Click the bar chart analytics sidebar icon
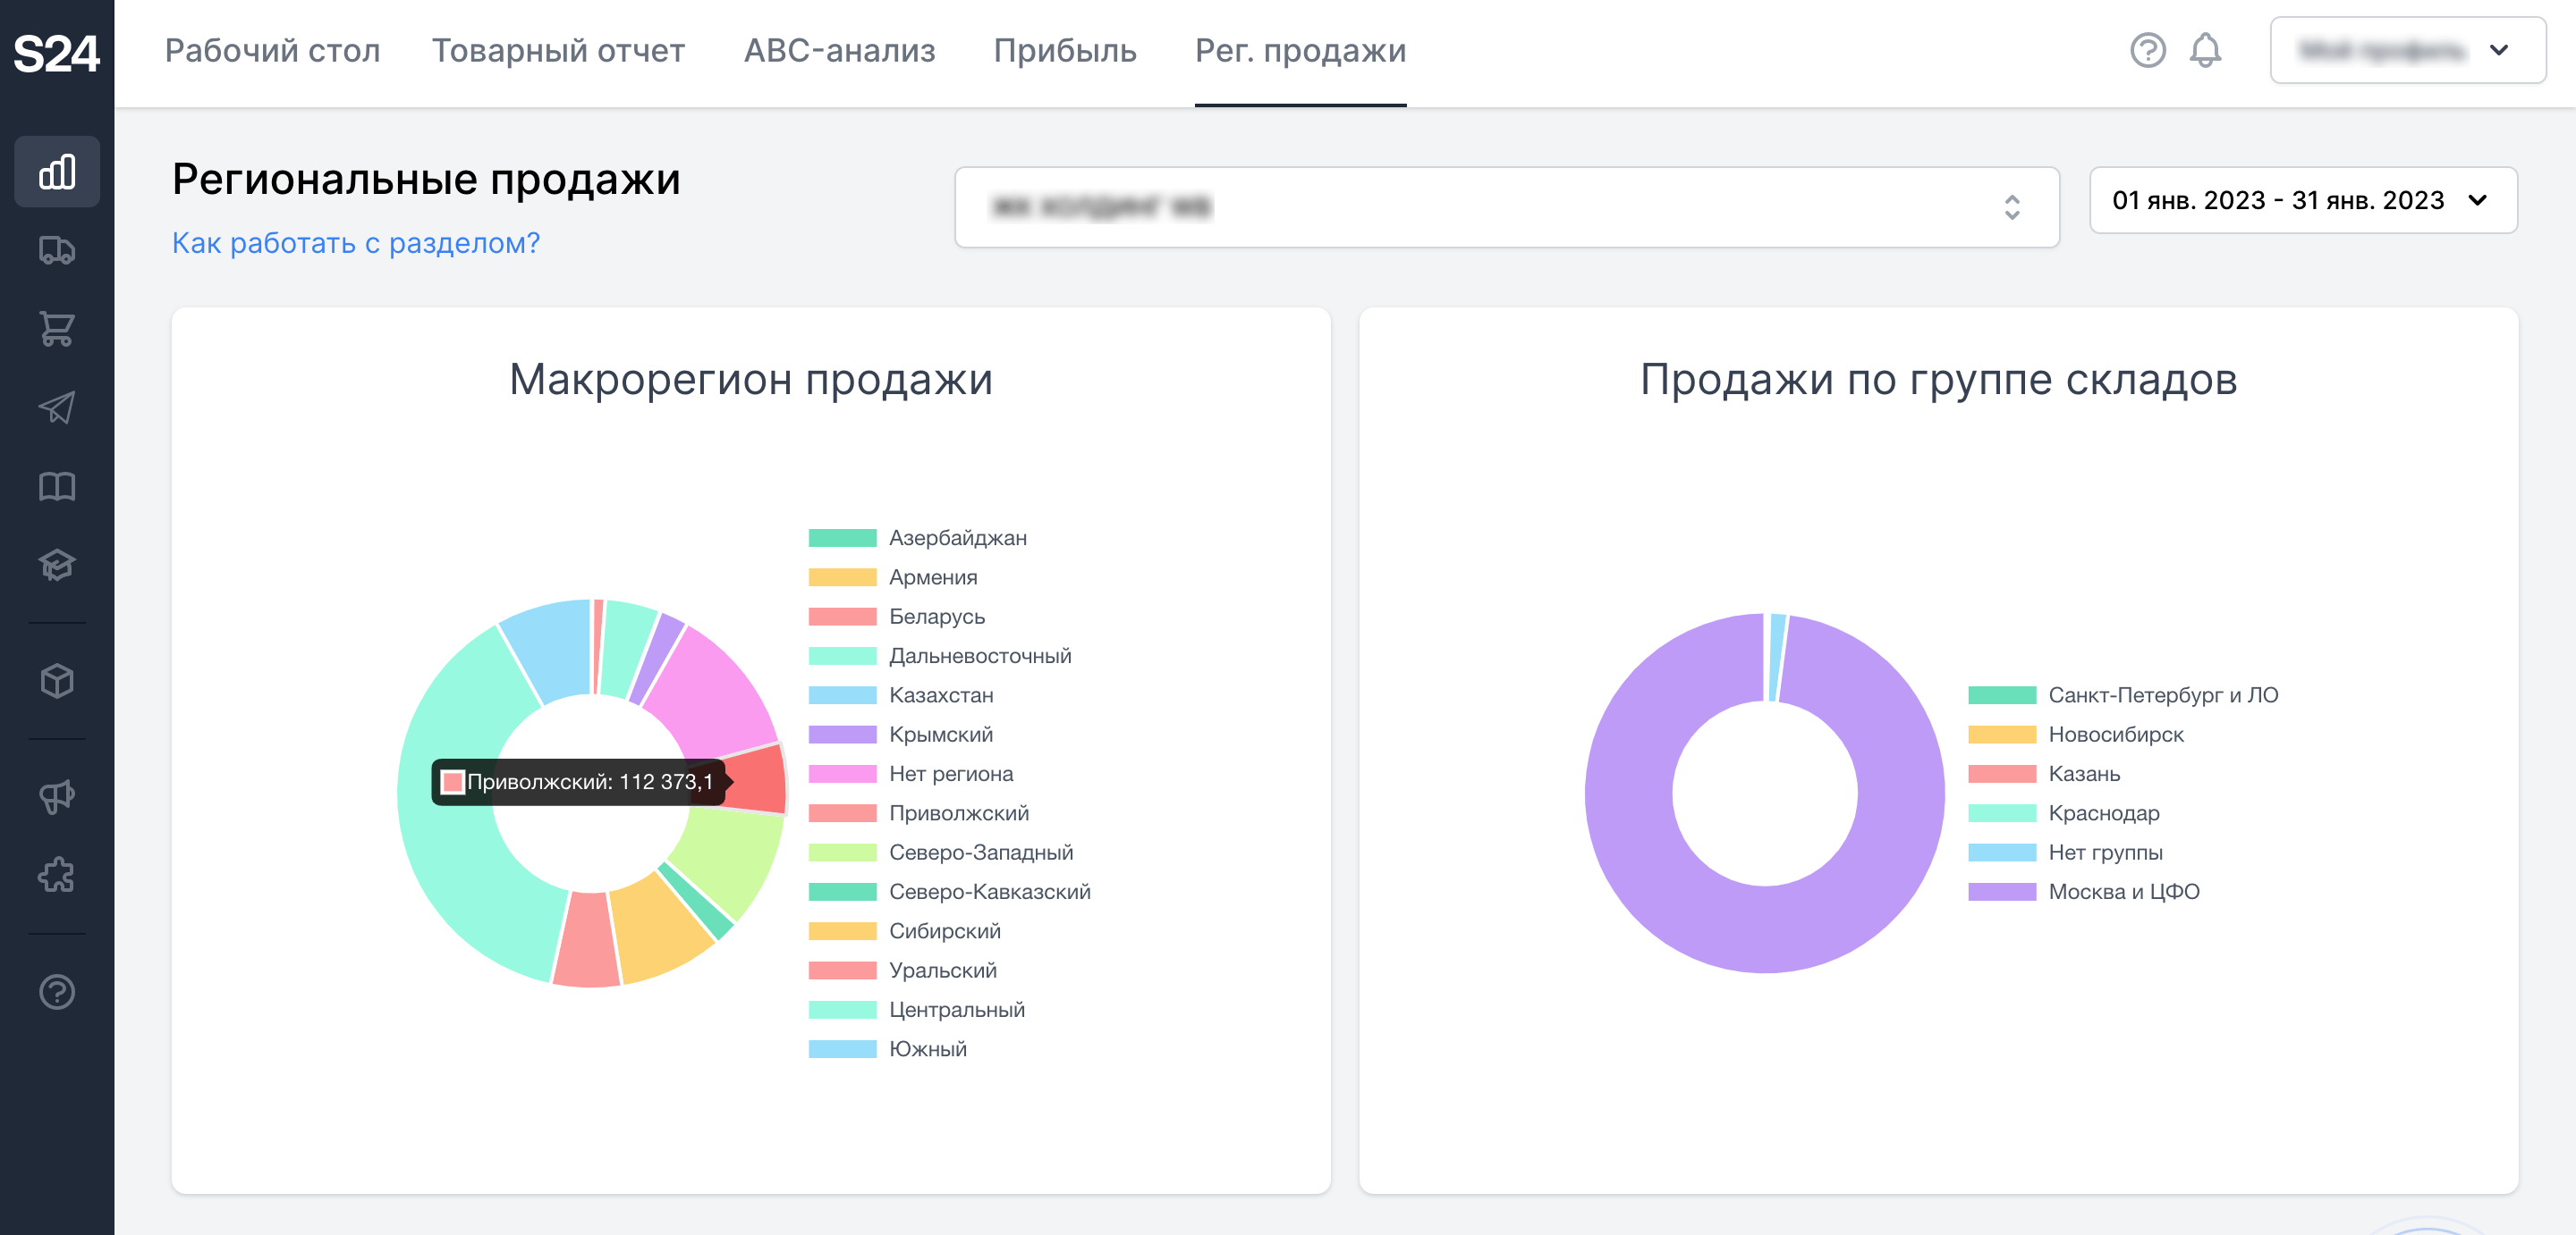2576x1235 pixels. [57, 172]
